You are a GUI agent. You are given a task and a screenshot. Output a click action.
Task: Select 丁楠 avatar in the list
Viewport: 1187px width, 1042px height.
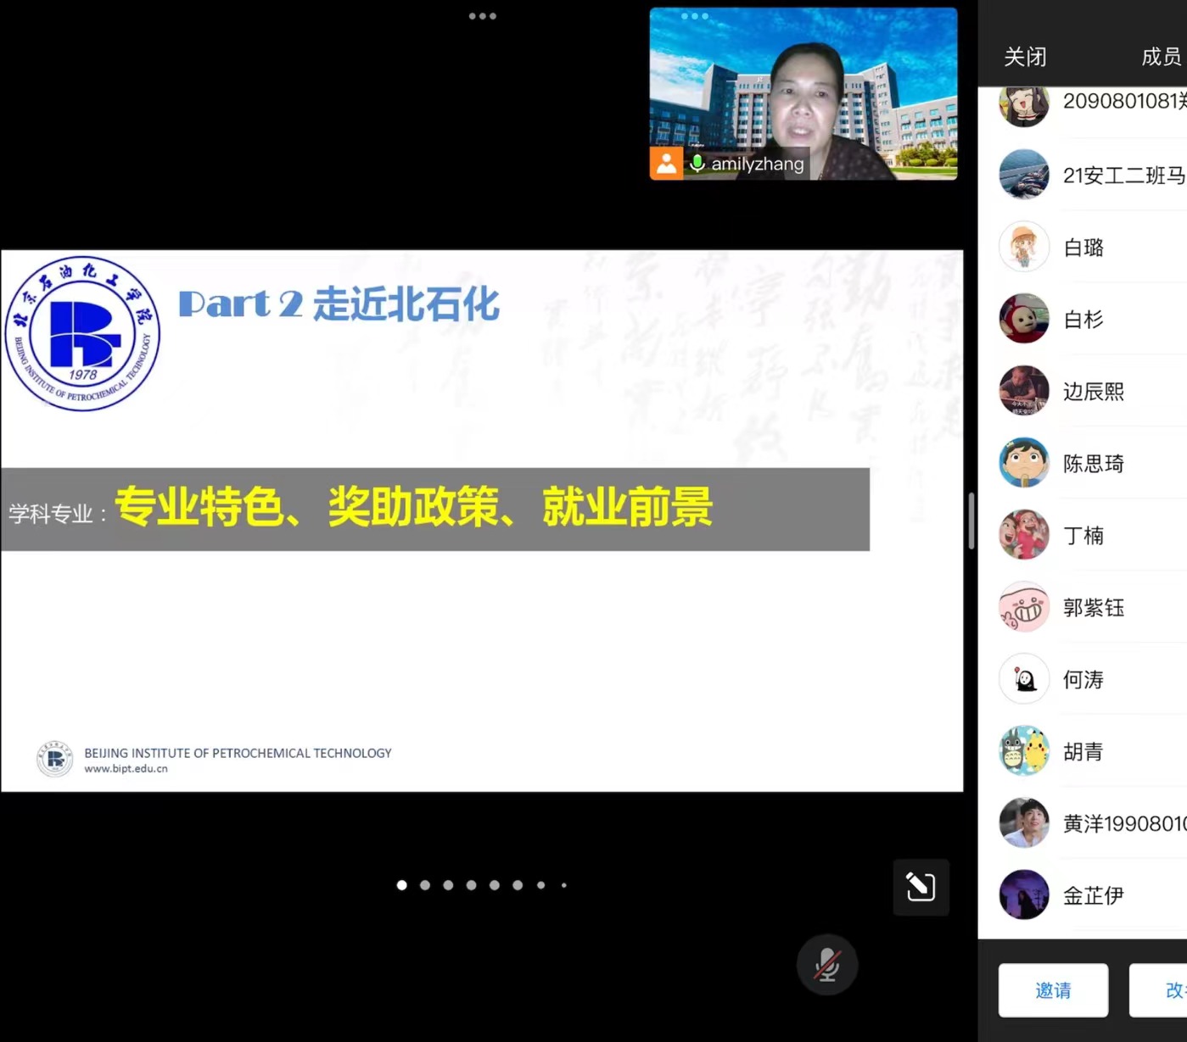(x=1024, y=535)
